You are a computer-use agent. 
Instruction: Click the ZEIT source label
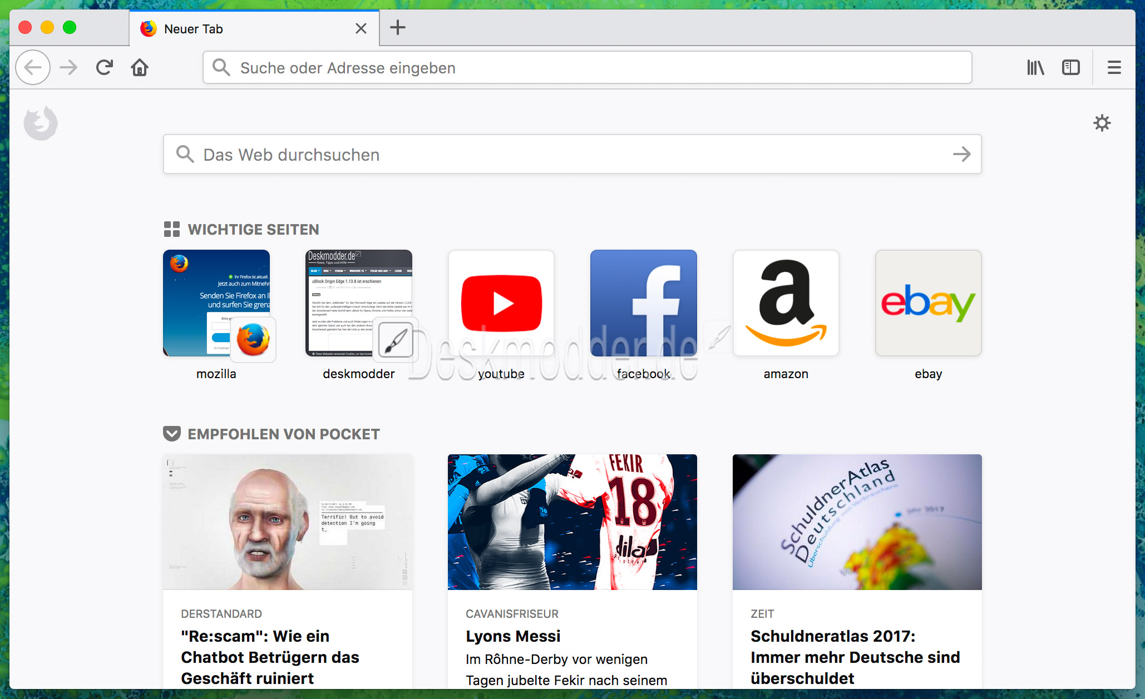[762, 614]
